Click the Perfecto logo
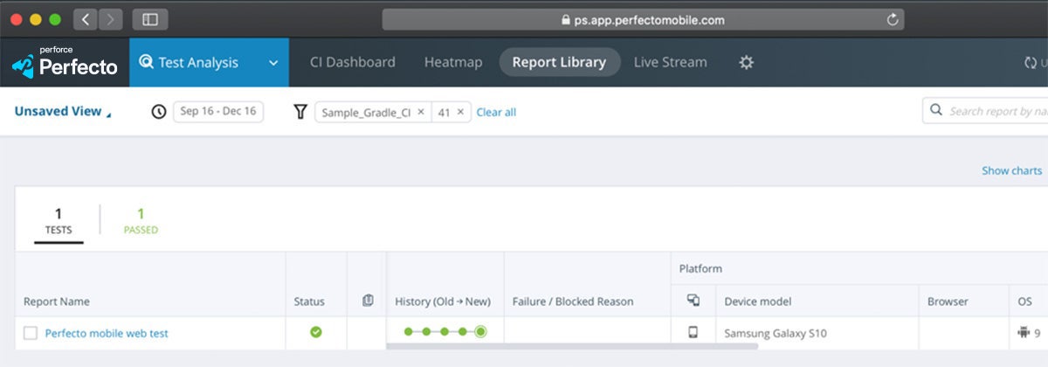Viewport: 1048px width, 367px height. point(65,62)
